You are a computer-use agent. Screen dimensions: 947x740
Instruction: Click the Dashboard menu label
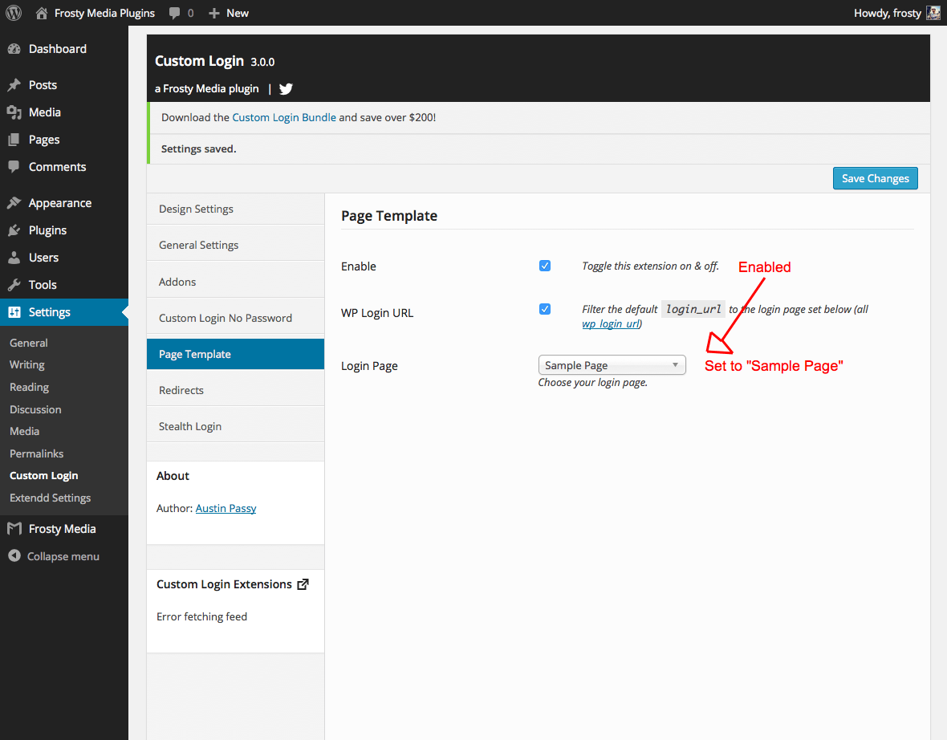(x=57, y=49)
